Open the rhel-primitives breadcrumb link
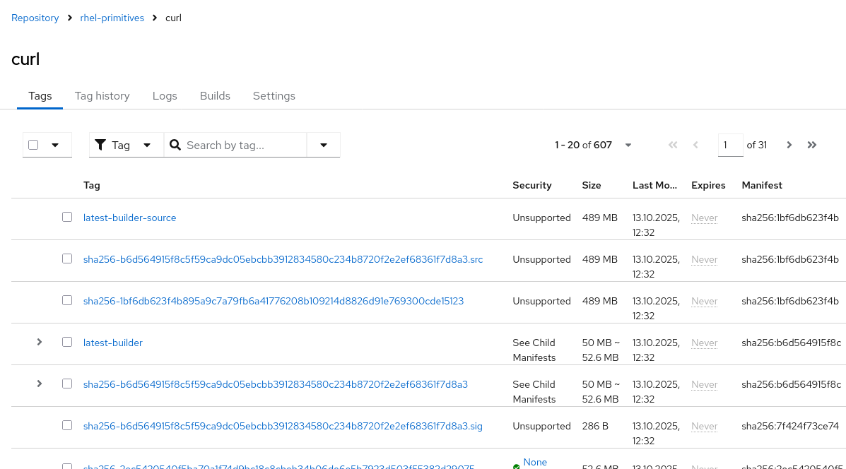Screen dimensions: 846x469 pos(112,18)
